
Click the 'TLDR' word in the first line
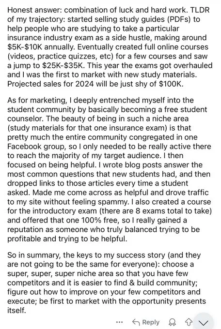pyautogui.click(x=200, y=10)
